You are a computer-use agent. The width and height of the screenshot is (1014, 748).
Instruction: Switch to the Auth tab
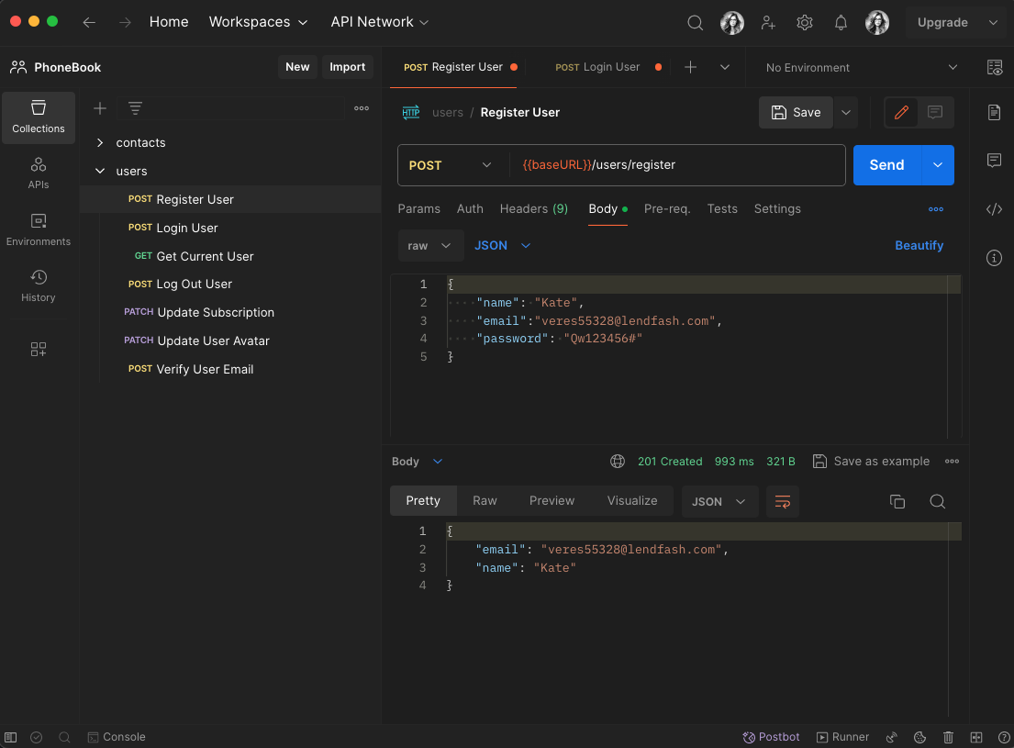470,209
